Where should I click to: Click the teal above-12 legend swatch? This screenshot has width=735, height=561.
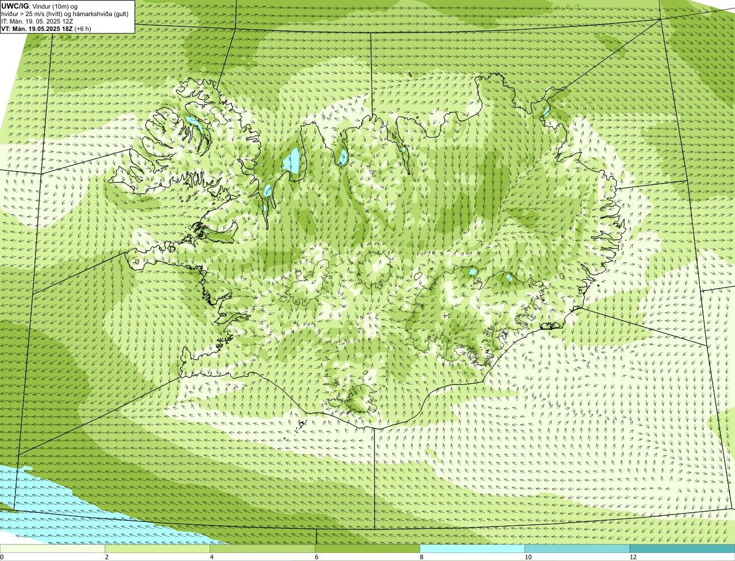coord(683,548)
